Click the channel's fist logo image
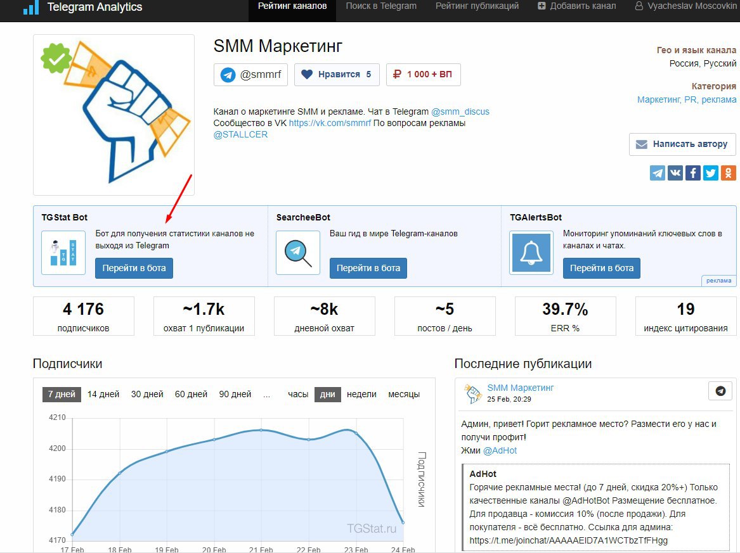 [x=114, y=115]
